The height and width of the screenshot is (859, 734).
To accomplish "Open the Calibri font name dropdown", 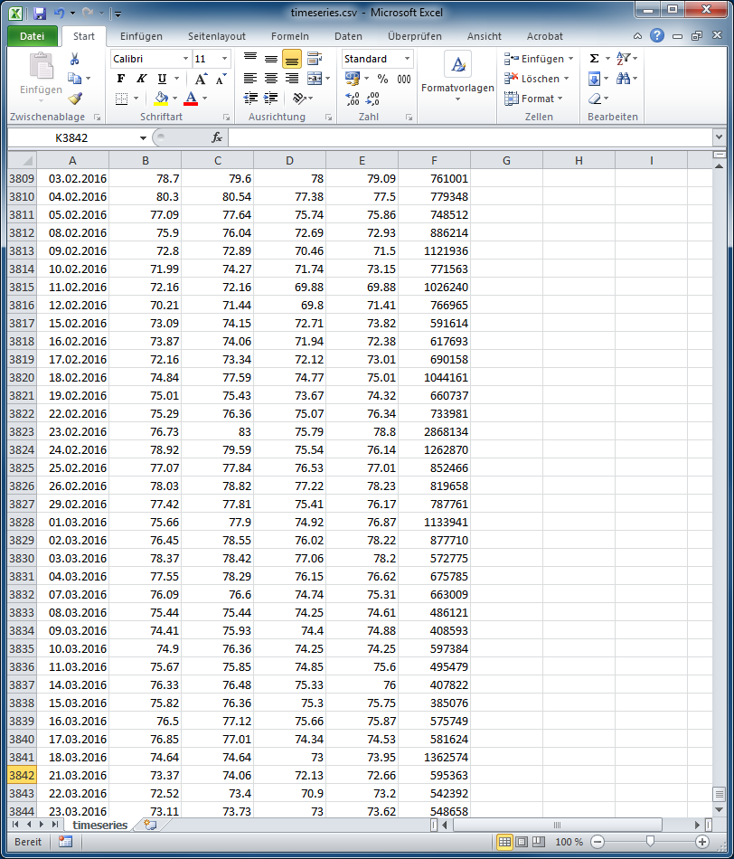I will click(x=185, y=59).
